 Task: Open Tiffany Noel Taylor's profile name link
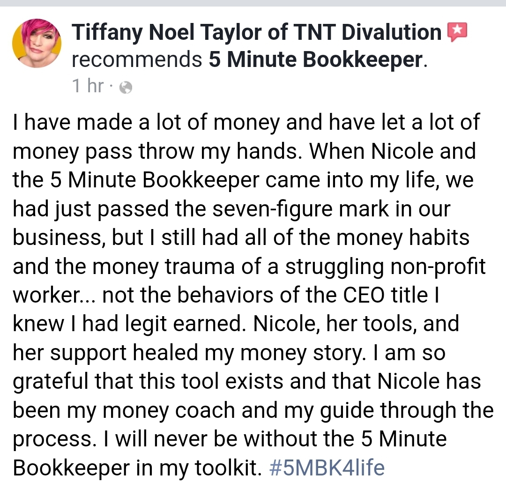point(256,32)
